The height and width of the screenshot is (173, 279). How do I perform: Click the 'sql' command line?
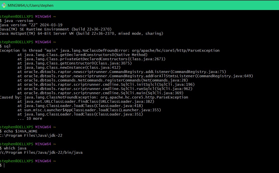[5, 46]
